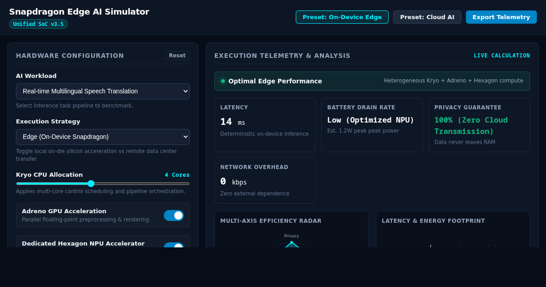Viewport: 546px width, 287px height.
Task: Click 'Data never leaves RAM' text
Action: [465, 142]
